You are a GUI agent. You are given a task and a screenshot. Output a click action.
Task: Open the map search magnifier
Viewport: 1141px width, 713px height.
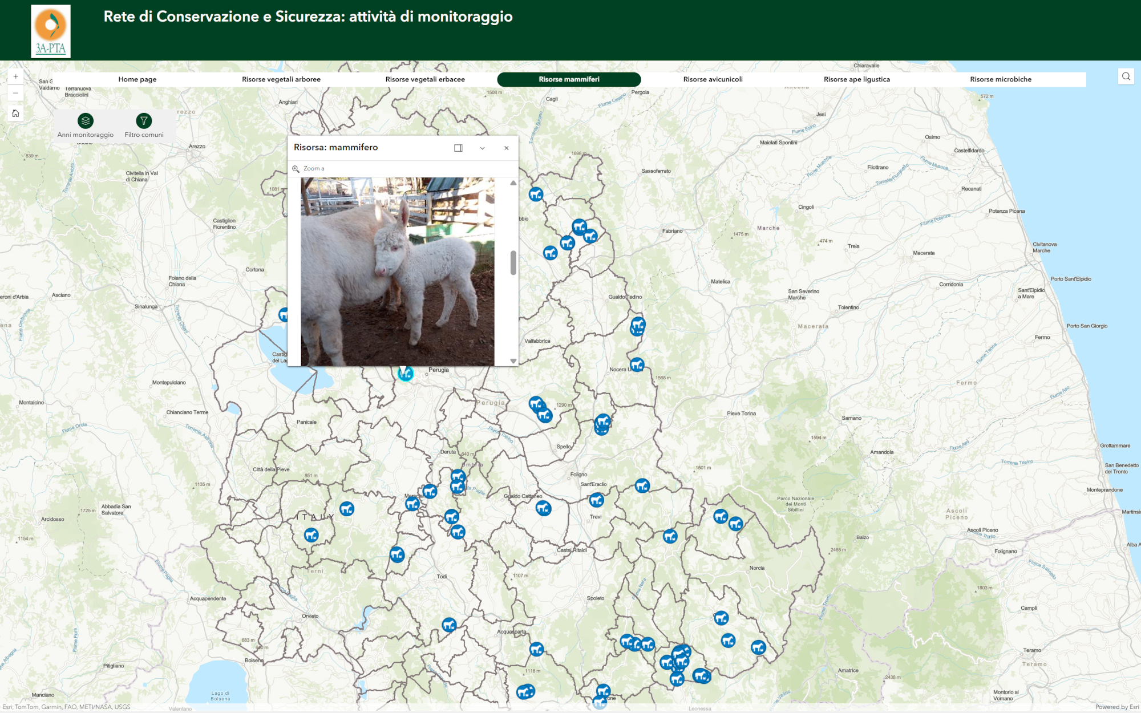click(1126, 76)
